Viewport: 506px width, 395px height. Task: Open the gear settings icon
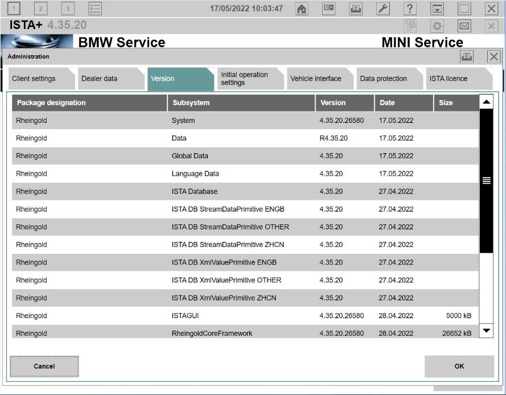click(437, 26)
